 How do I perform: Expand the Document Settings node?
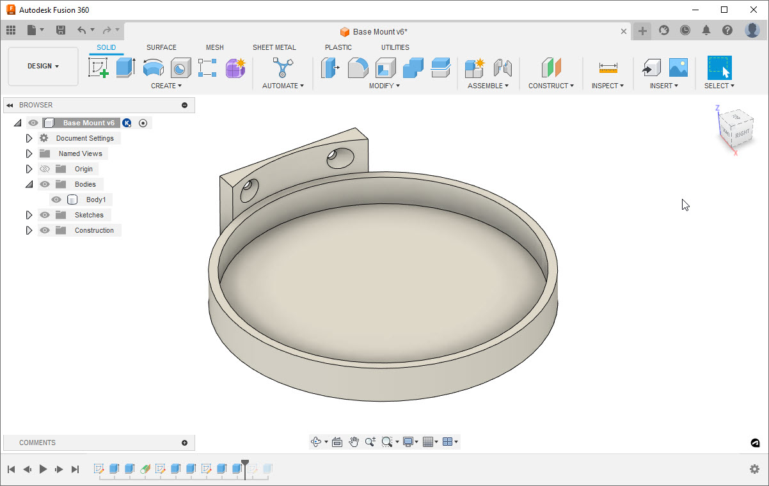click(29, 138)
